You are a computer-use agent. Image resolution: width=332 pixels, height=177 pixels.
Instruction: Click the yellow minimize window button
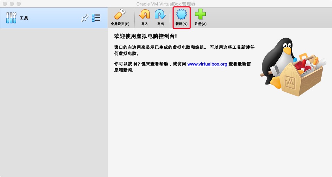point(12,4)
